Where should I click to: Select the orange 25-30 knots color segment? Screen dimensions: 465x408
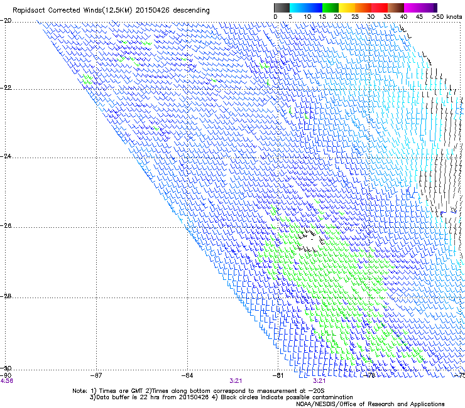click(363, 8)
